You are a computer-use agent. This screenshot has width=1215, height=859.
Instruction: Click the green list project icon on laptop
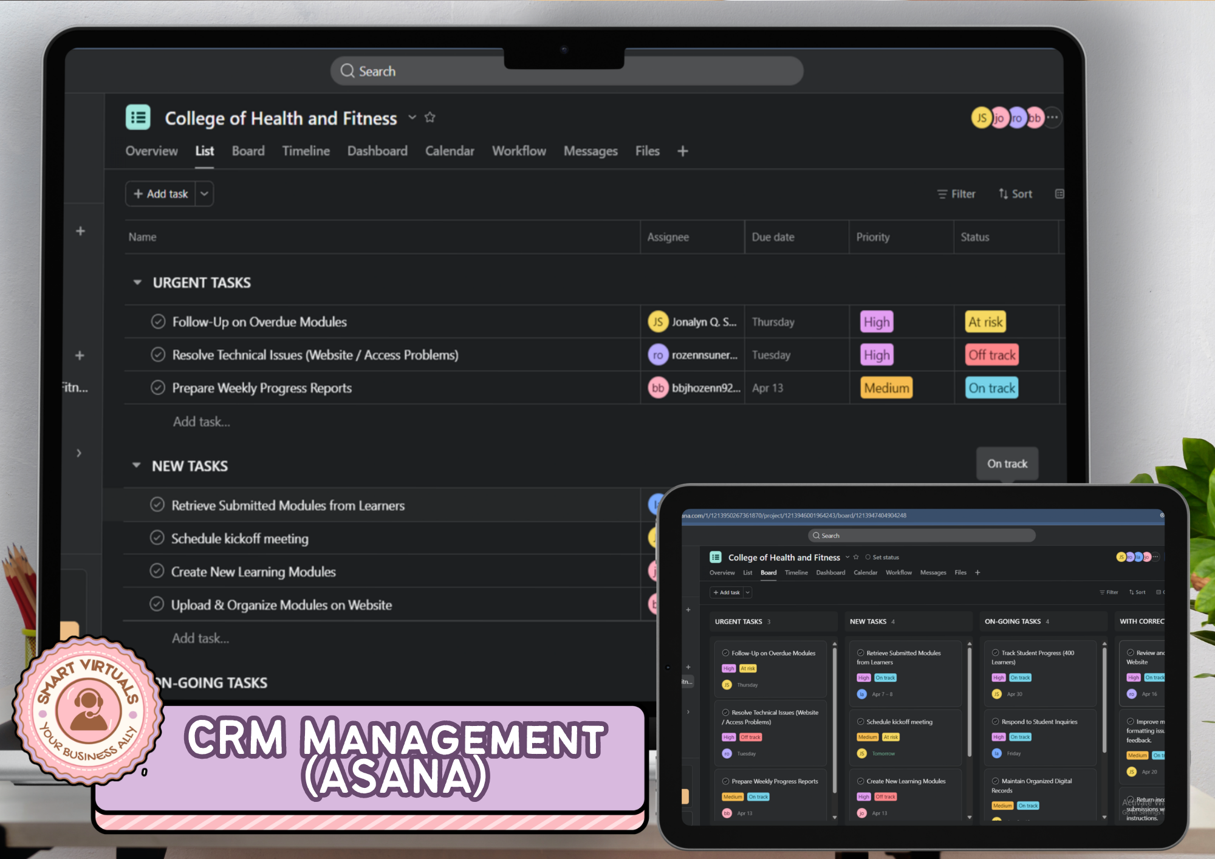(138, 117)
